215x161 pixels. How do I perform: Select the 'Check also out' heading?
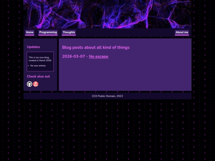click(38, 76)
